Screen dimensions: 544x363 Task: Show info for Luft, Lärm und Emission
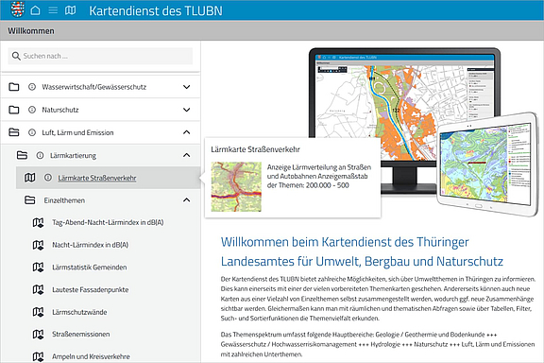[32, 132]
